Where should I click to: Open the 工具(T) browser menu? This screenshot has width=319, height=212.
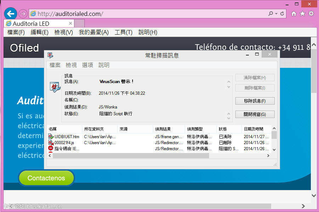(x=123, y=32)
